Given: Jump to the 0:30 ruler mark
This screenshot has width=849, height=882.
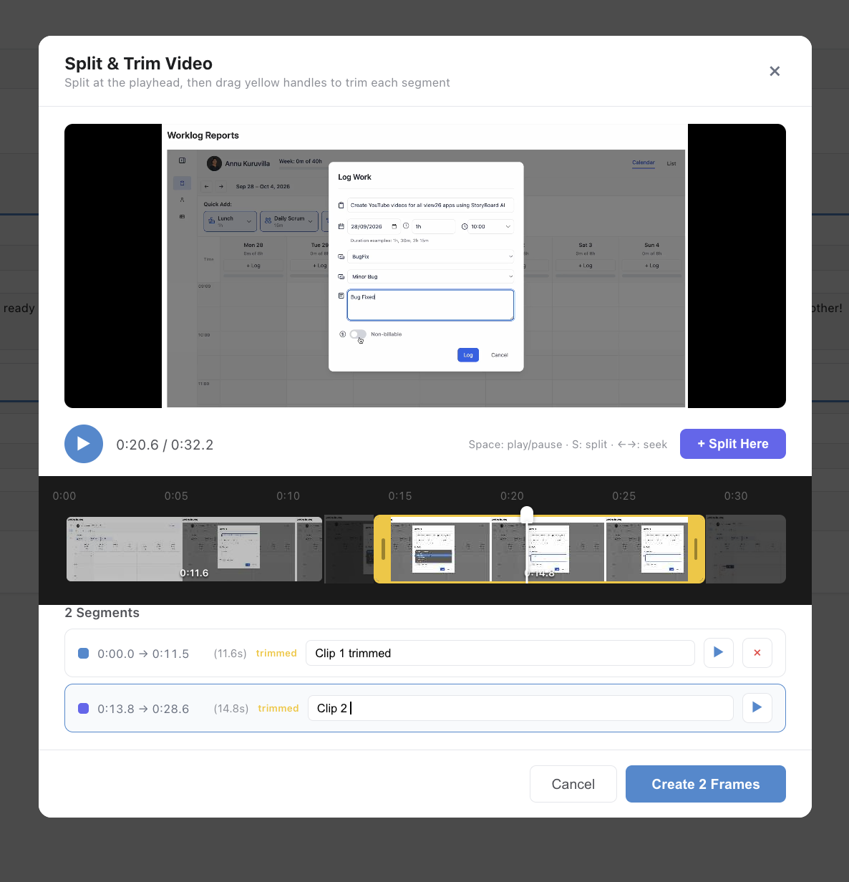Looking at the screenshot, I should point(736,495).
